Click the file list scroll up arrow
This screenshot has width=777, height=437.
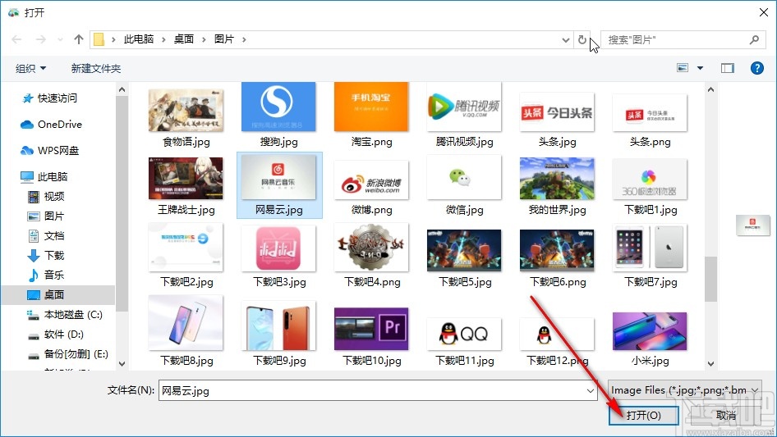tap(710, 89)
